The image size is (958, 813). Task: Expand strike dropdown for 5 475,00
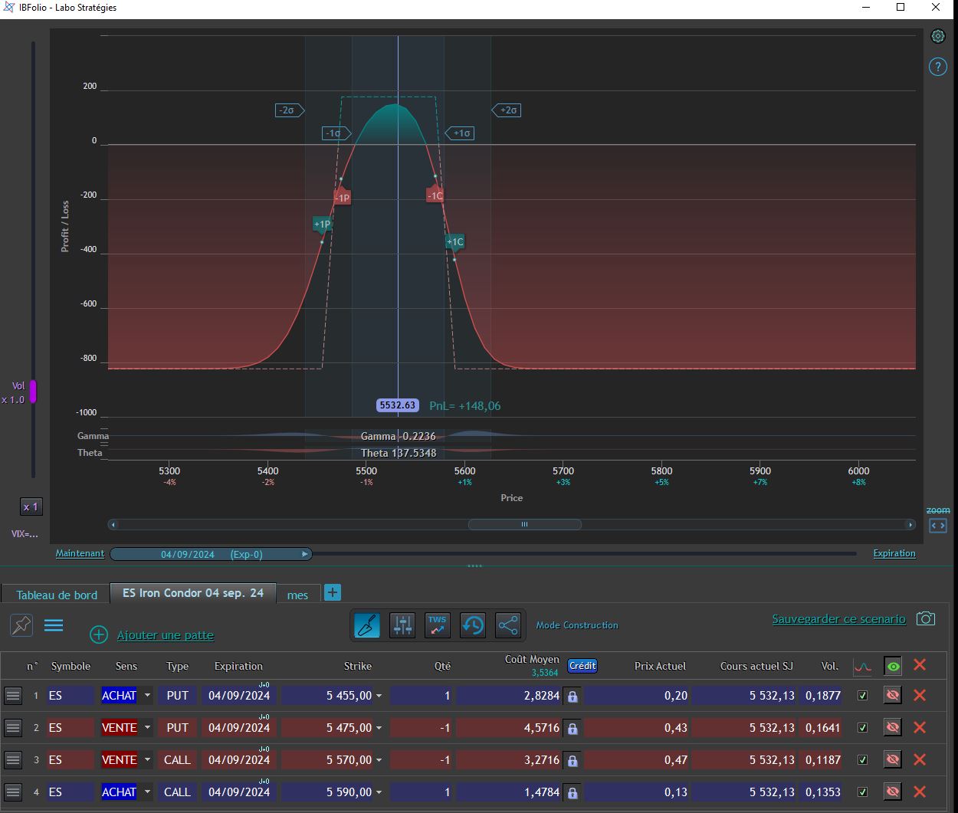(379, 728)
